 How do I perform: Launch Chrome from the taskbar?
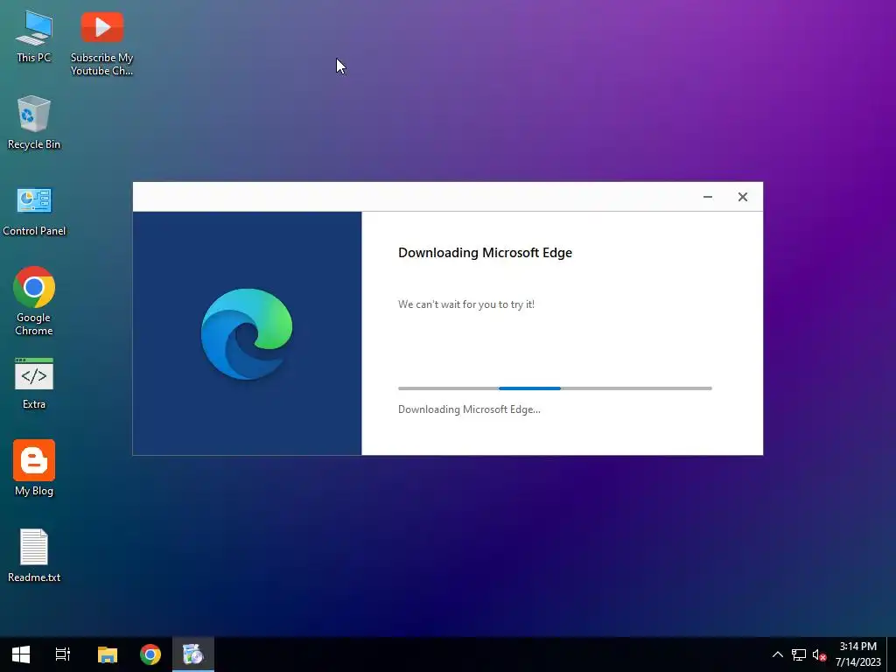(150, 654)
